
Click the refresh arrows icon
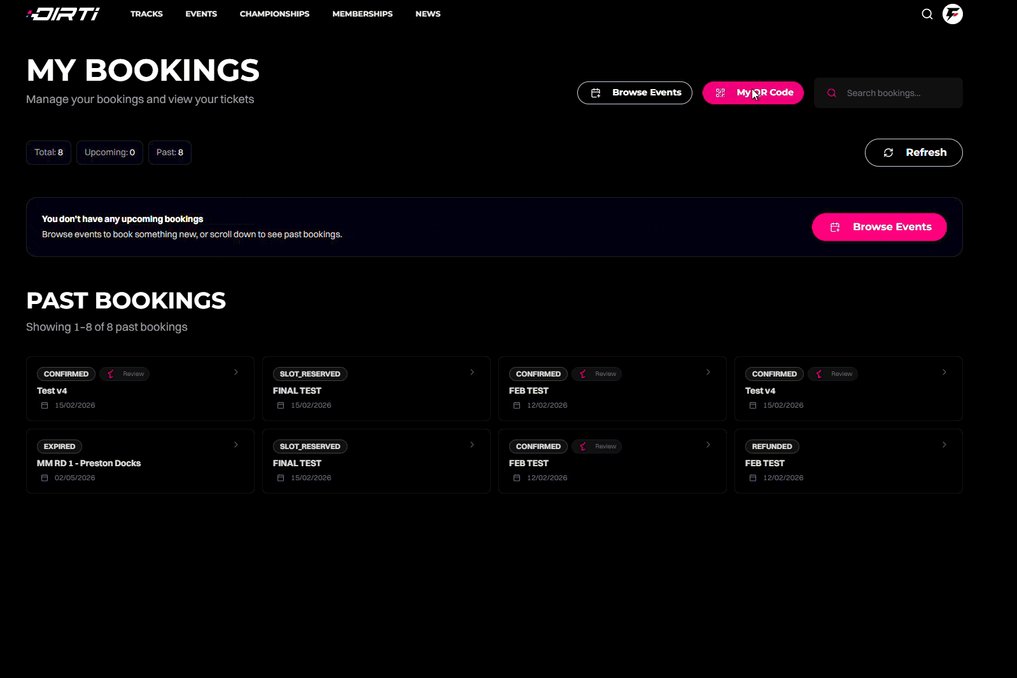tap(888, 153)
